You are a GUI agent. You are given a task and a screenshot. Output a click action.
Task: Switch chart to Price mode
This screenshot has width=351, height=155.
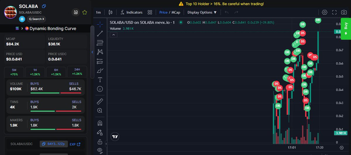coord(163,12)
